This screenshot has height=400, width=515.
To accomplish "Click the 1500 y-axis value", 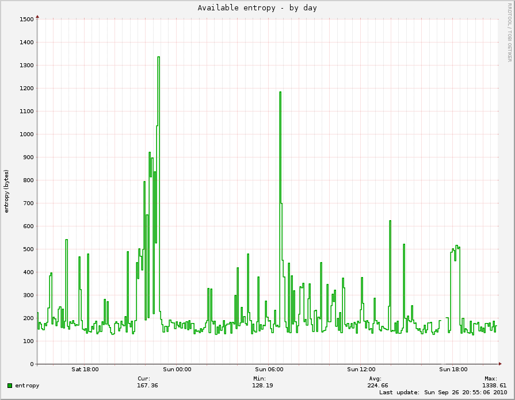I will pyautogui.click(x=26, y=20).
